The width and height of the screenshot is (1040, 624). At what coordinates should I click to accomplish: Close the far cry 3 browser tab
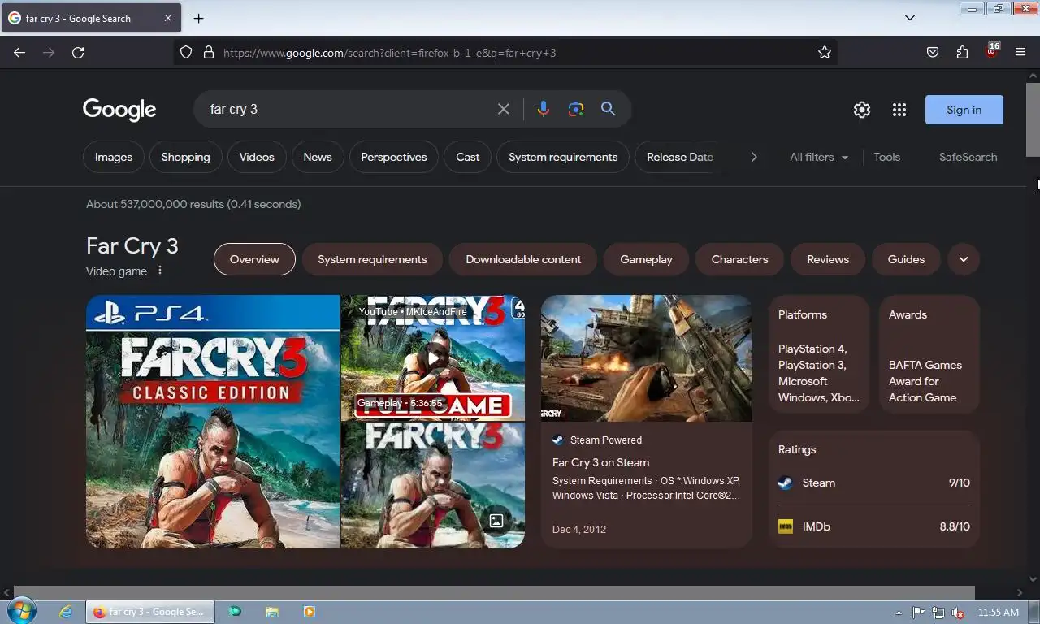[x=168, y=18]
